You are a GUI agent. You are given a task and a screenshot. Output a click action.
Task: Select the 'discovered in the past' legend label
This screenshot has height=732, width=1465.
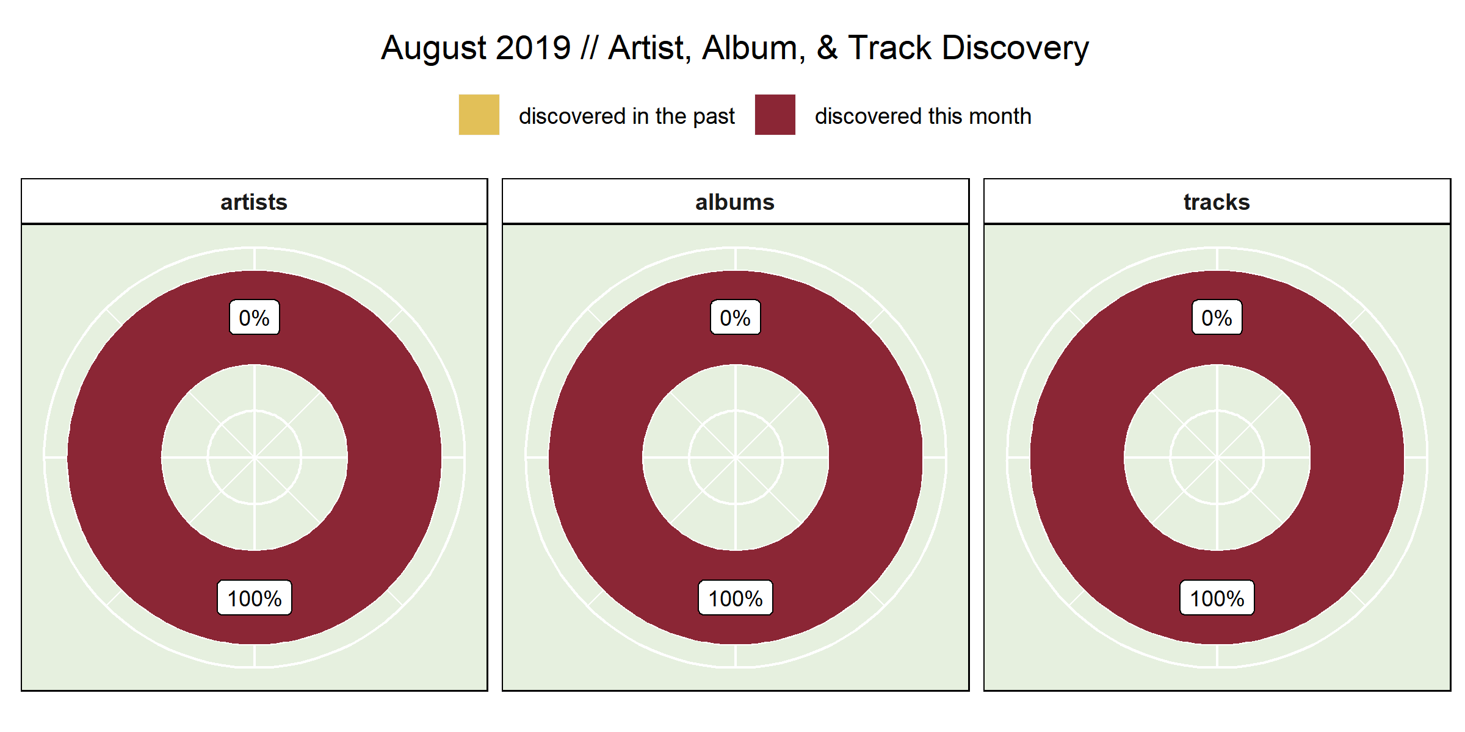626,116
